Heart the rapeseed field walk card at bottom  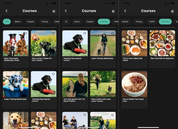pos(113,115)
